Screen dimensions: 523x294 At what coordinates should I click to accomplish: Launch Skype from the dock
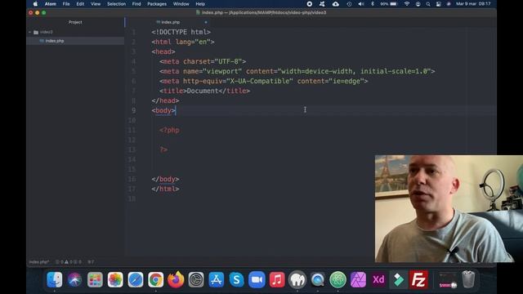point(236,279)
